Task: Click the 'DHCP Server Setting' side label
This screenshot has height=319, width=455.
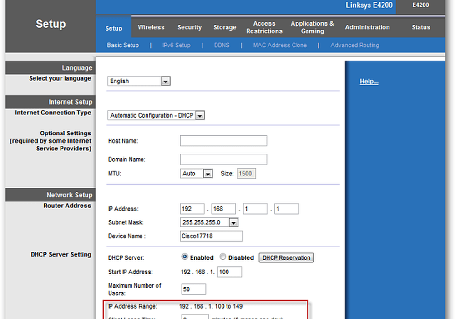Action: pyautogui.click(x=61, y=254)
